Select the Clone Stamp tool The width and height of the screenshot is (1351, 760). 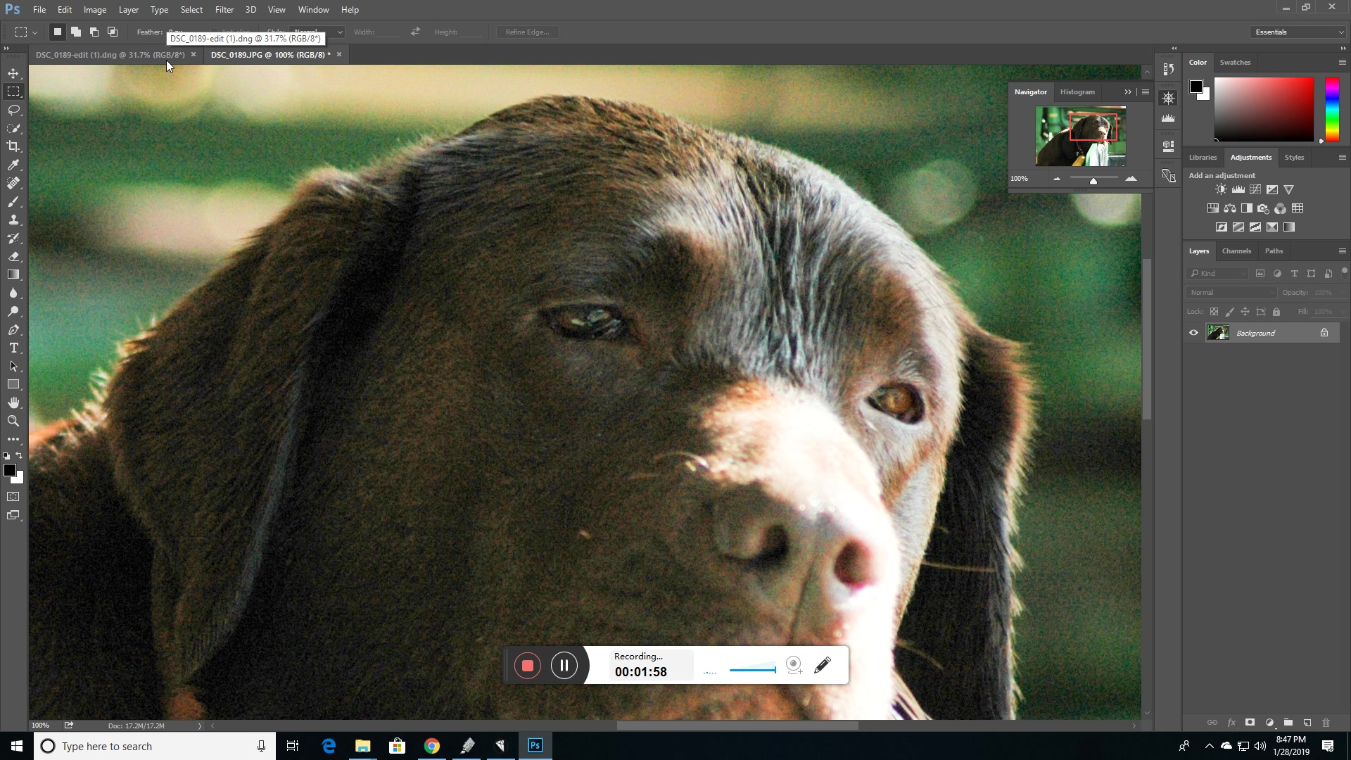pos(13,220)
